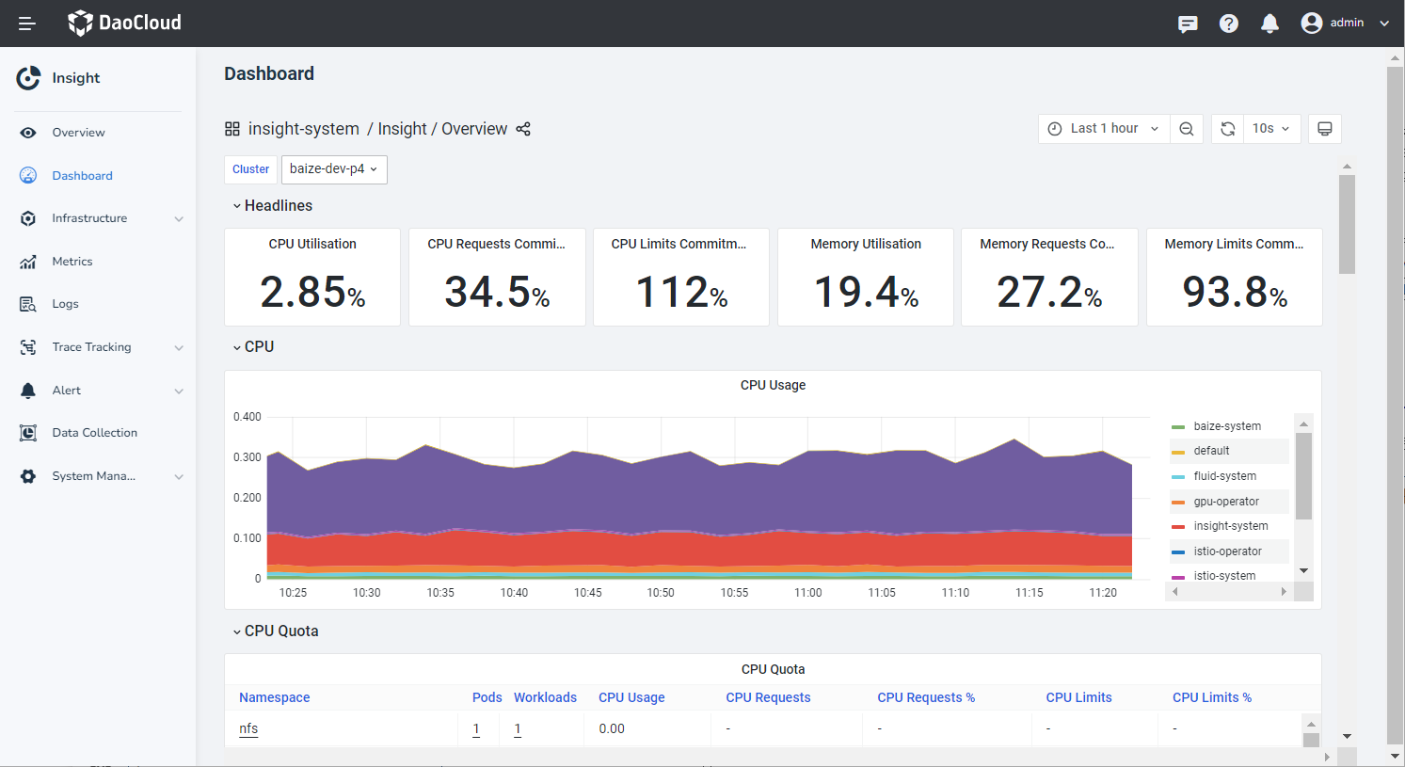Screen dimensions: 1405x767
Task: Click the legend's horizontal scrollbar right arrow
Action: tap(1284, 592)
